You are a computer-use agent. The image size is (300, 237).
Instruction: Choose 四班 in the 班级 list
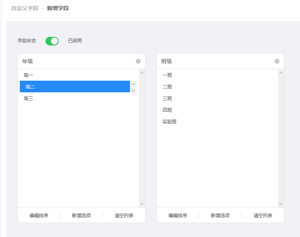pyautogui.click(x=217, y=110)
